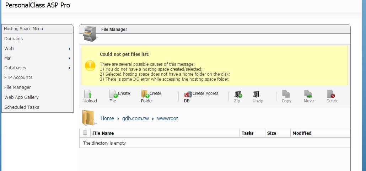Click the File Manager cabinet icon
Image resolution: width=366 pixels, height=171 pixels.
tap(91, 34)
